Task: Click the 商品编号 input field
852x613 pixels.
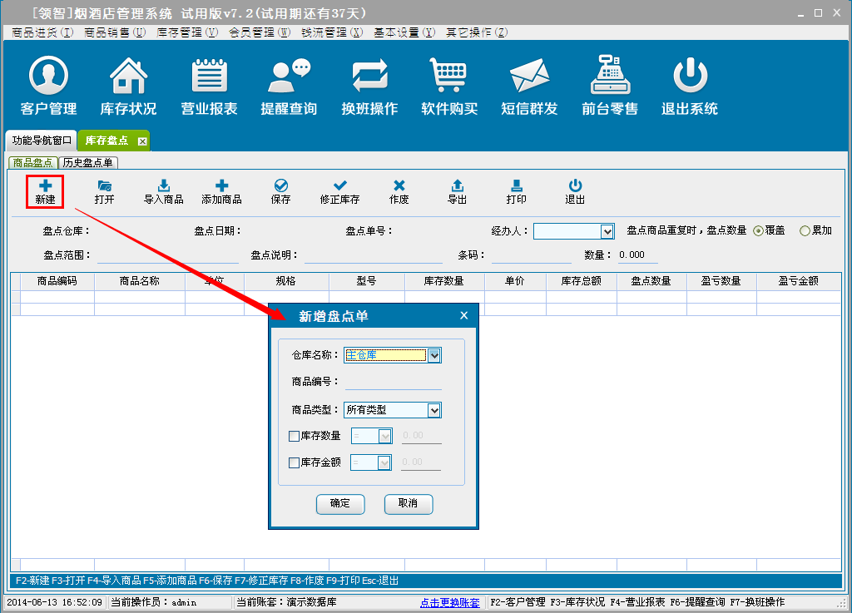Action: [x=393, y=382]
